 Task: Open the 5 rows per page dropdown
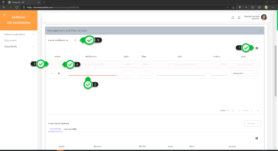(x=224, y=110)
